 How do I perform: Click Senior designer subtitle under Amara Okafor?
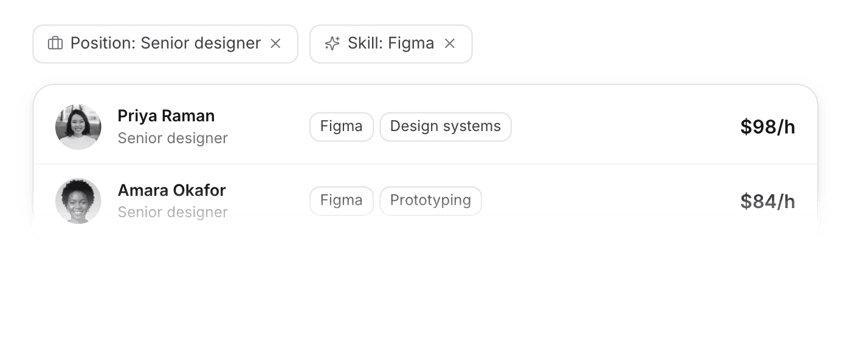coord(173,212)
